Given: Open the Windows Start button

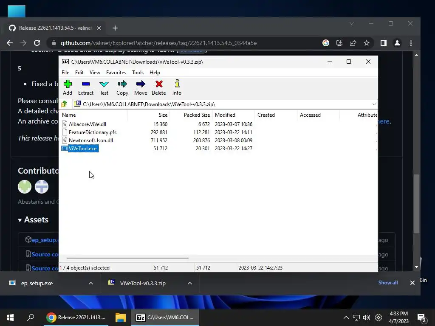Looking at the screenshot, I should click(x=10, y=318).
